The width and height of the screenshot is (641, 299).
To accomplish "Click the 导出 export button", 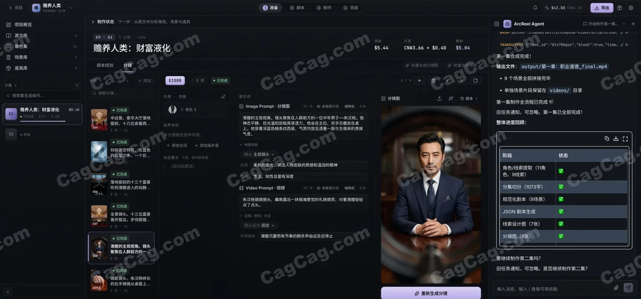I will point(602,8).
